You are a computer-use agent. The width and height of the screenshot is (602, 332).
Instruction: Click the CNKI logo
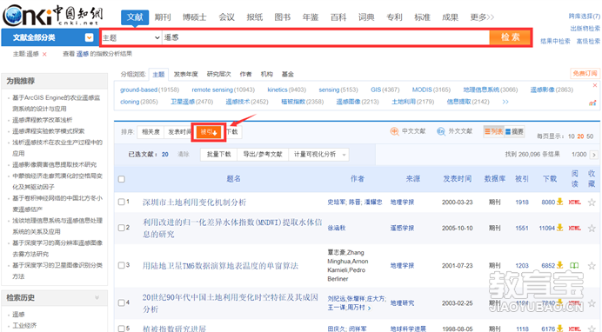53,16
